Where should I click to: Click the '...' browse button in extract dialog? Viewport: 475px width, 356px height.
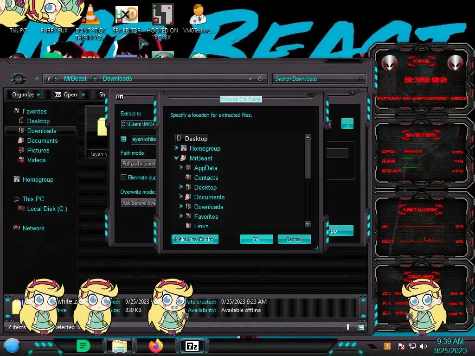coord(347,124)
